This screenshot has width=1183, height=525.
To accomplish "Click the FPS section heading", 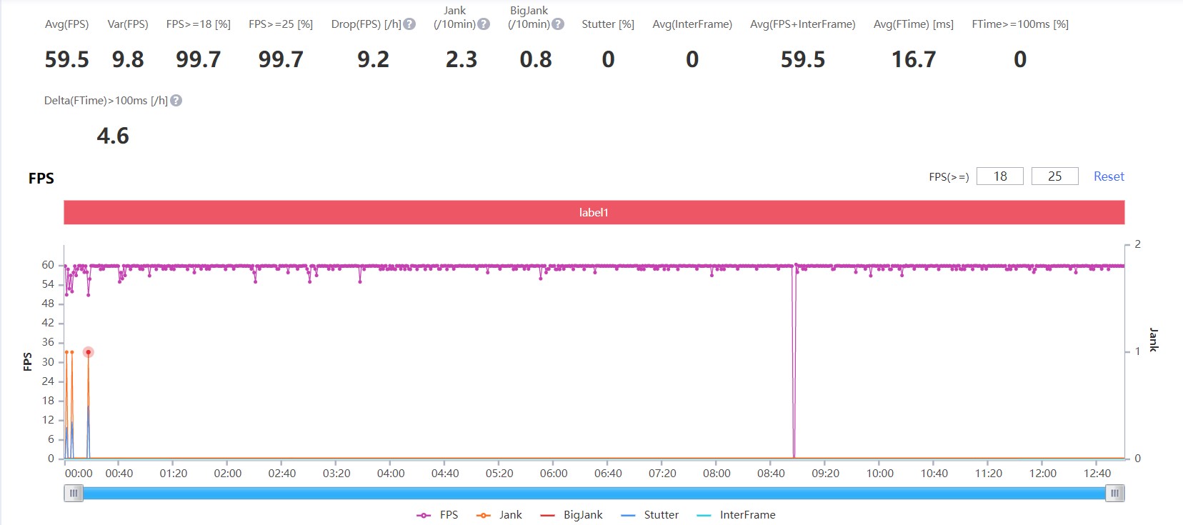I will click(41, 179).
